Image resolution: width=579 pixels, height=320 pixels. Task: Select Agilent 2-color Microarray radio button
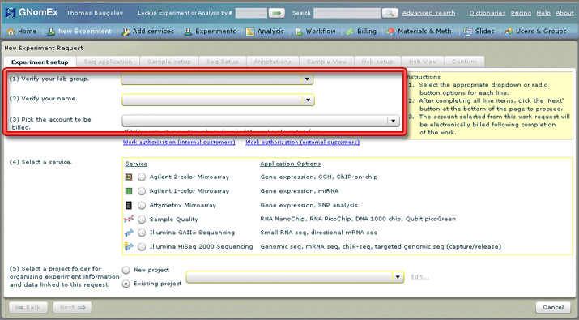(142, 177)
